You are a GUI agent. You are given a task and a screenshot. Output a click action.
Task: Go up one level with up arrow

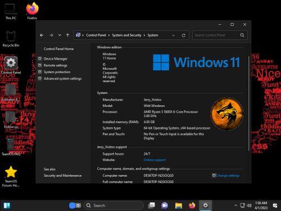67,35
